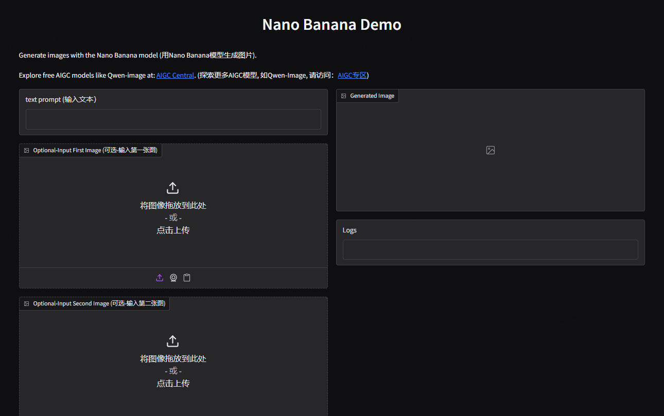Click the Generated Image label text
Image resolution: width=664 pixels, height=416 pixels.
[372, 96]
